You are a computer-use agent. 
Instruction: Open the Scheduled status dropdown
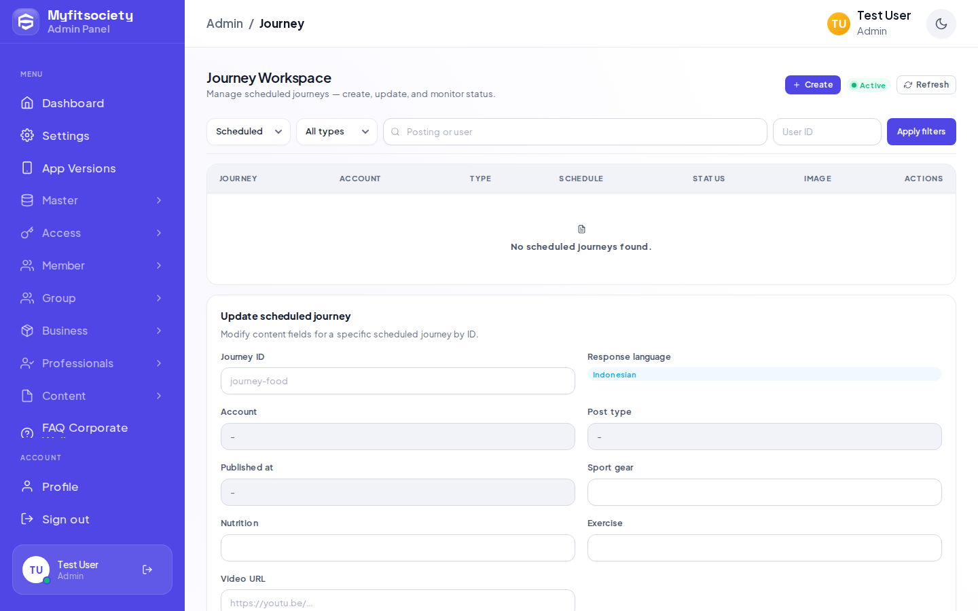pyautogui.click(x=249, y=132)
